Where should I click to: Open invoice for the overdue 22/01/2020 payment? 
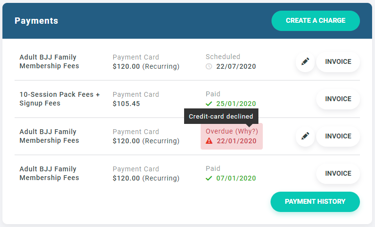coord(338,136)
